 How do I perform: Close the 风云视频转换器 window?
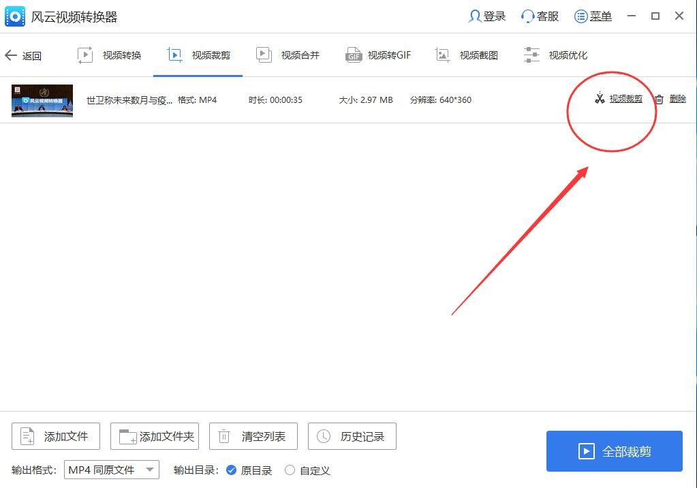tap(679, 16)
